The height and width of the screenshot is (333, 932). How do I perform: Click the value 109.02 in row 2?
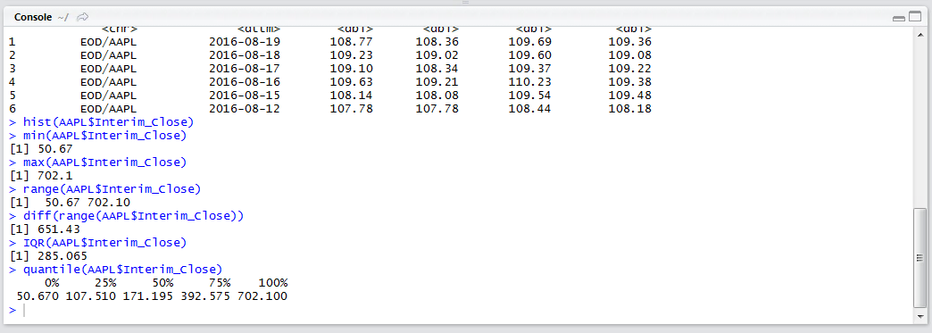pyautogui.click(x=437, y=55)
